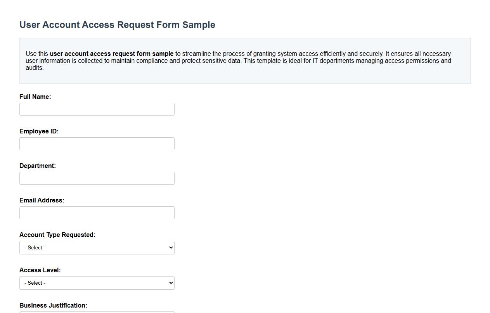Click the 'User Account Access Request Form Sample' heading
This screenshot has height=313, width=490.
tap(117, 24)
